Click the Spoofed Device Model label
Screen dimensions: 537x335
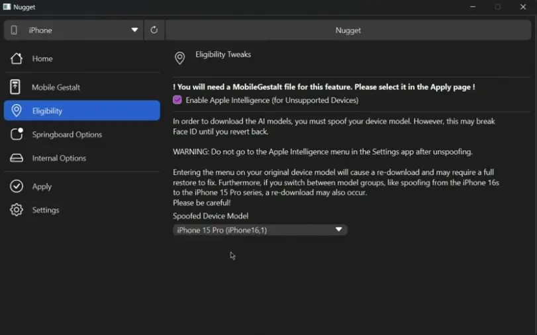(x=211, y=216)
